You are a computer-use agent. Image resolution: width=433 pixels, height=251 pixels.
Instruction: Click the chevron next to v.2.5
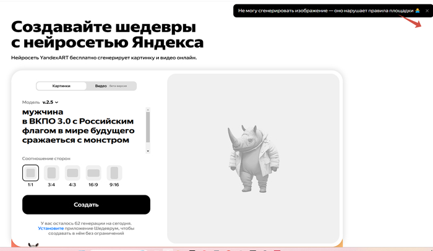(57, 102)
